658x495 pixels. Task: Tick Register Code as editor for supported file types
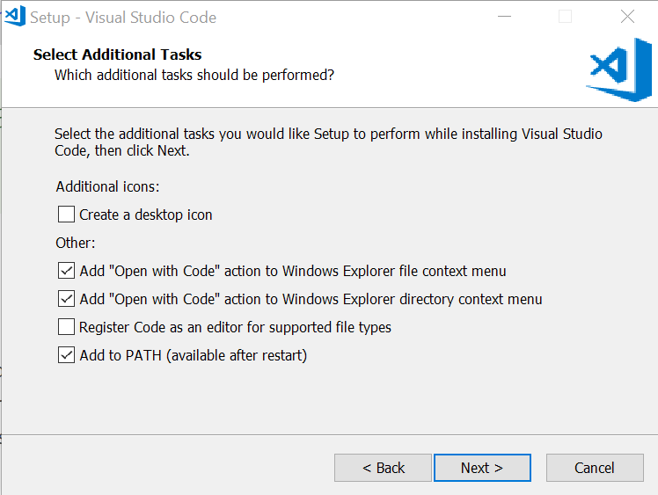[x=66, y=327]
